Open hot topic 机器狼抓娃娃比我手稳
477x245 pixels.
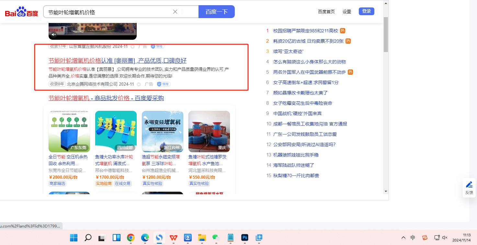click(x=296, y=155)
